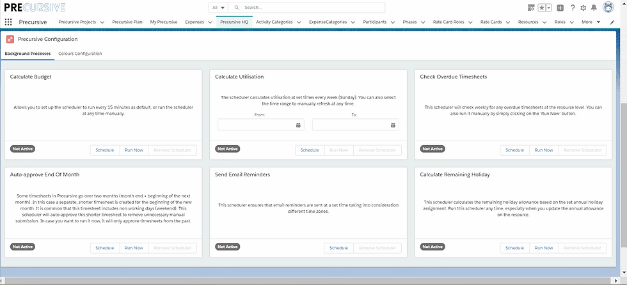Image resolution: width=627 pixels, height=285 pixels.
Task: Go to the Precursive Plan tab
Action: [127, 22]
